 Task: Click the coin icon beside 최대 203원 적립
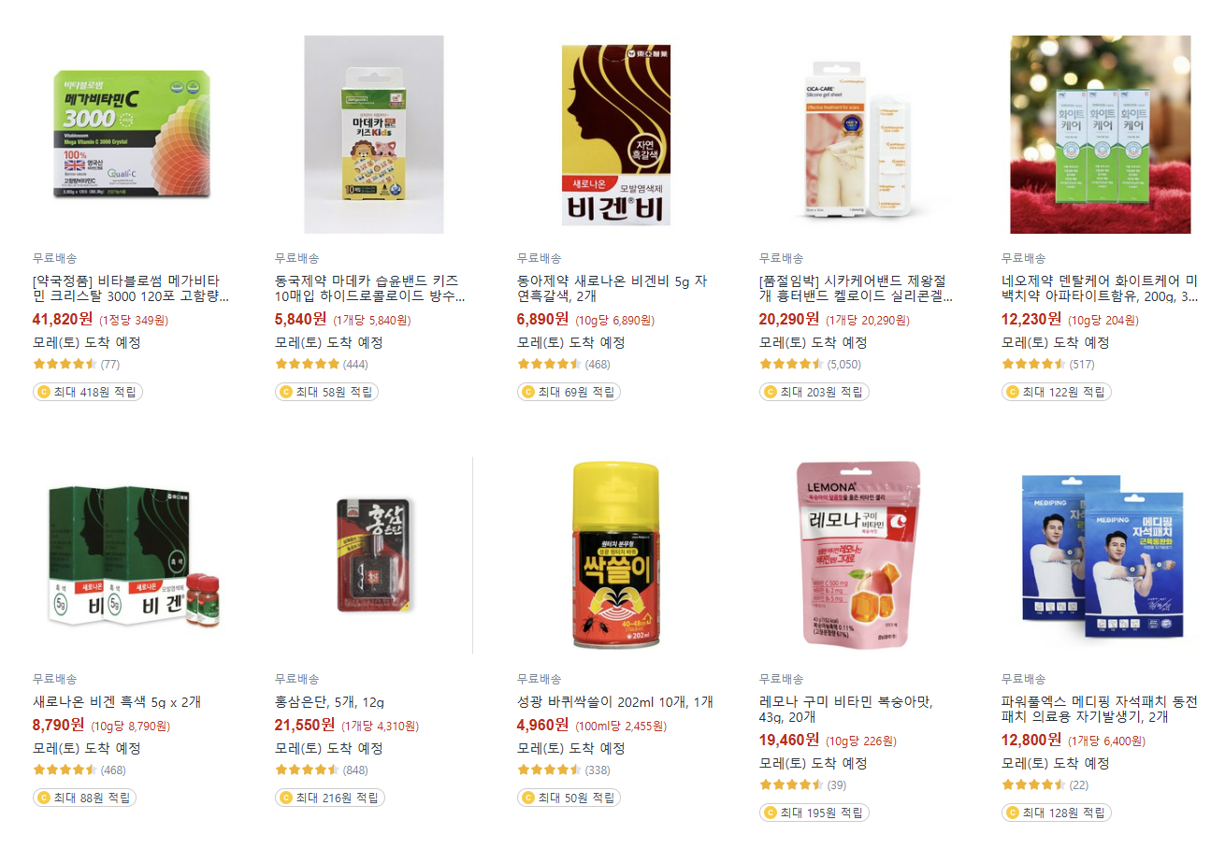(770, 392)
